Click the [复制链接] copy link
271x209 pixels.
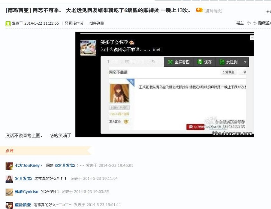[x=213, y=11]
